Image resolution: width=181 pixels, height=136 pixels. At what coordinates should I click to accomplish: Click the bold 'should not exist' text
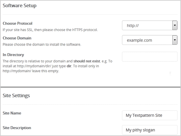tap(87, 61)
